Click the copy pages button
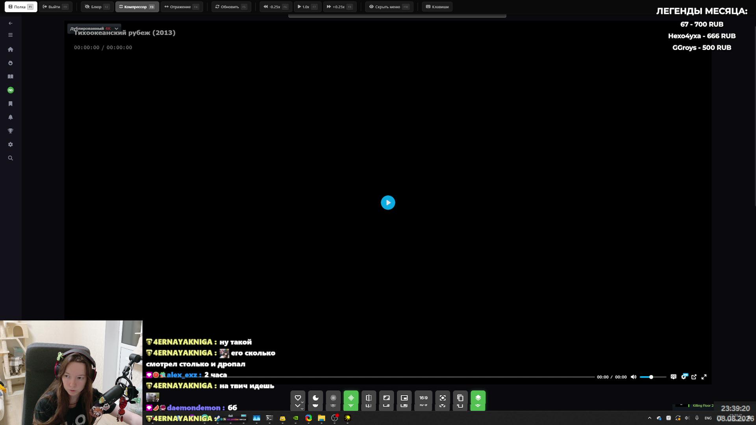Image resolution: width=756 pixels, height=425 pixels. pos(460,398)
